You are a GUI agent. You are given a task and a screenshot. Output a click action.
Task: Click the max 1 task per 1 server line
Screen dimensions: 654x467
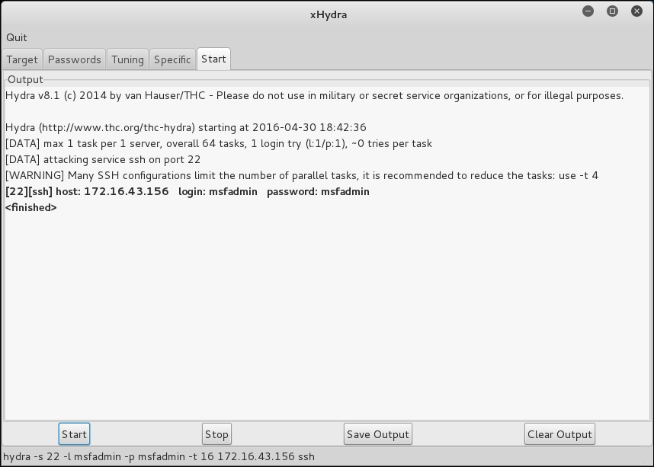pos(219,143)
